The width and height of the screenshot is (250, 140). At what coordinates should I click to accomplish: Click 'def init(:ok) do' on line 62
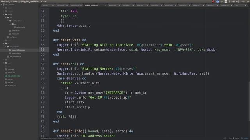69,64
